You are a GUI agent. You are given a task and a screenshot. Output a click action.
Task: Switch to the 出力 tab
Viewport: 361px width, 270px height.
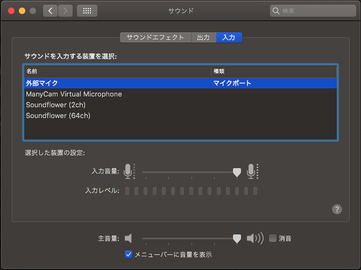(203, 38)
